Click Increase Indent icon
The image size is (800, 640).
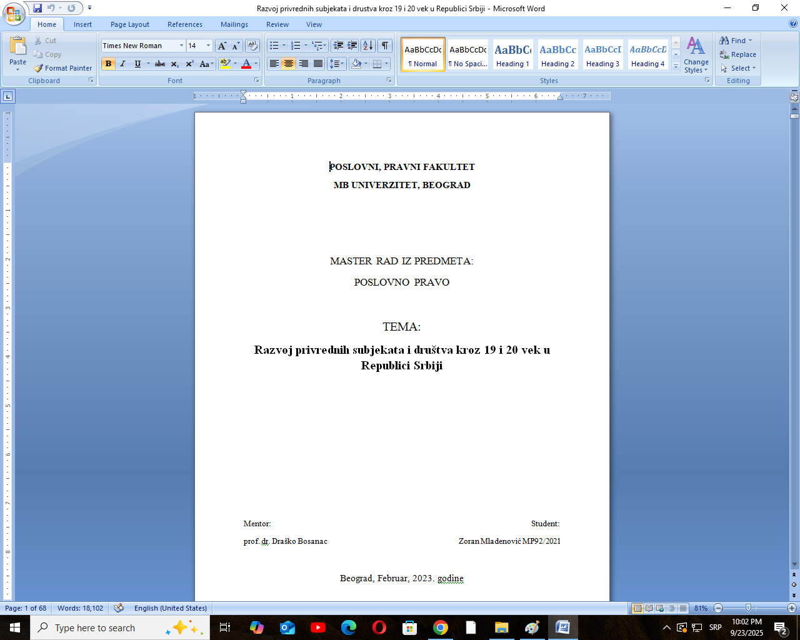[x=352, y=46]
